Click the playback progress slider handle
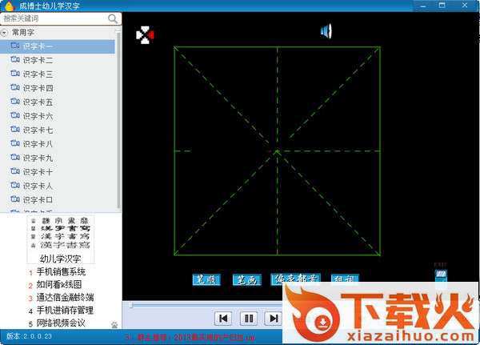Image resolution: width=480 pixels, height=345 pixels. pos(131,305)
